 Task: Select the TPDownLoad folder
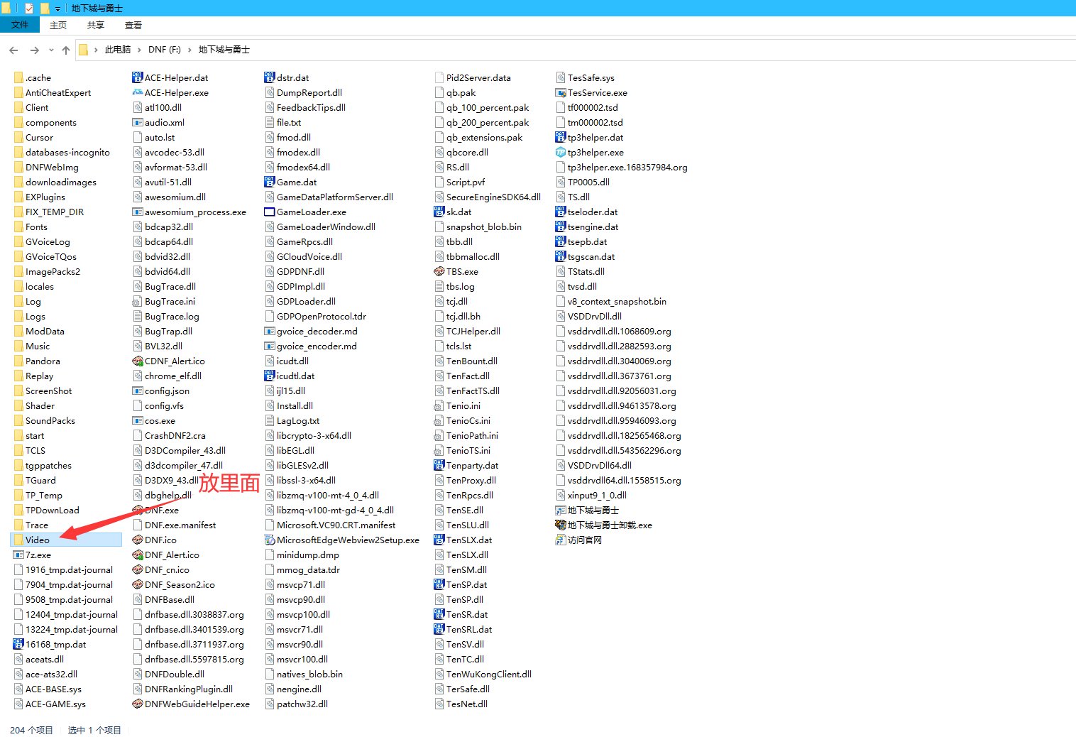pos(46,510)
